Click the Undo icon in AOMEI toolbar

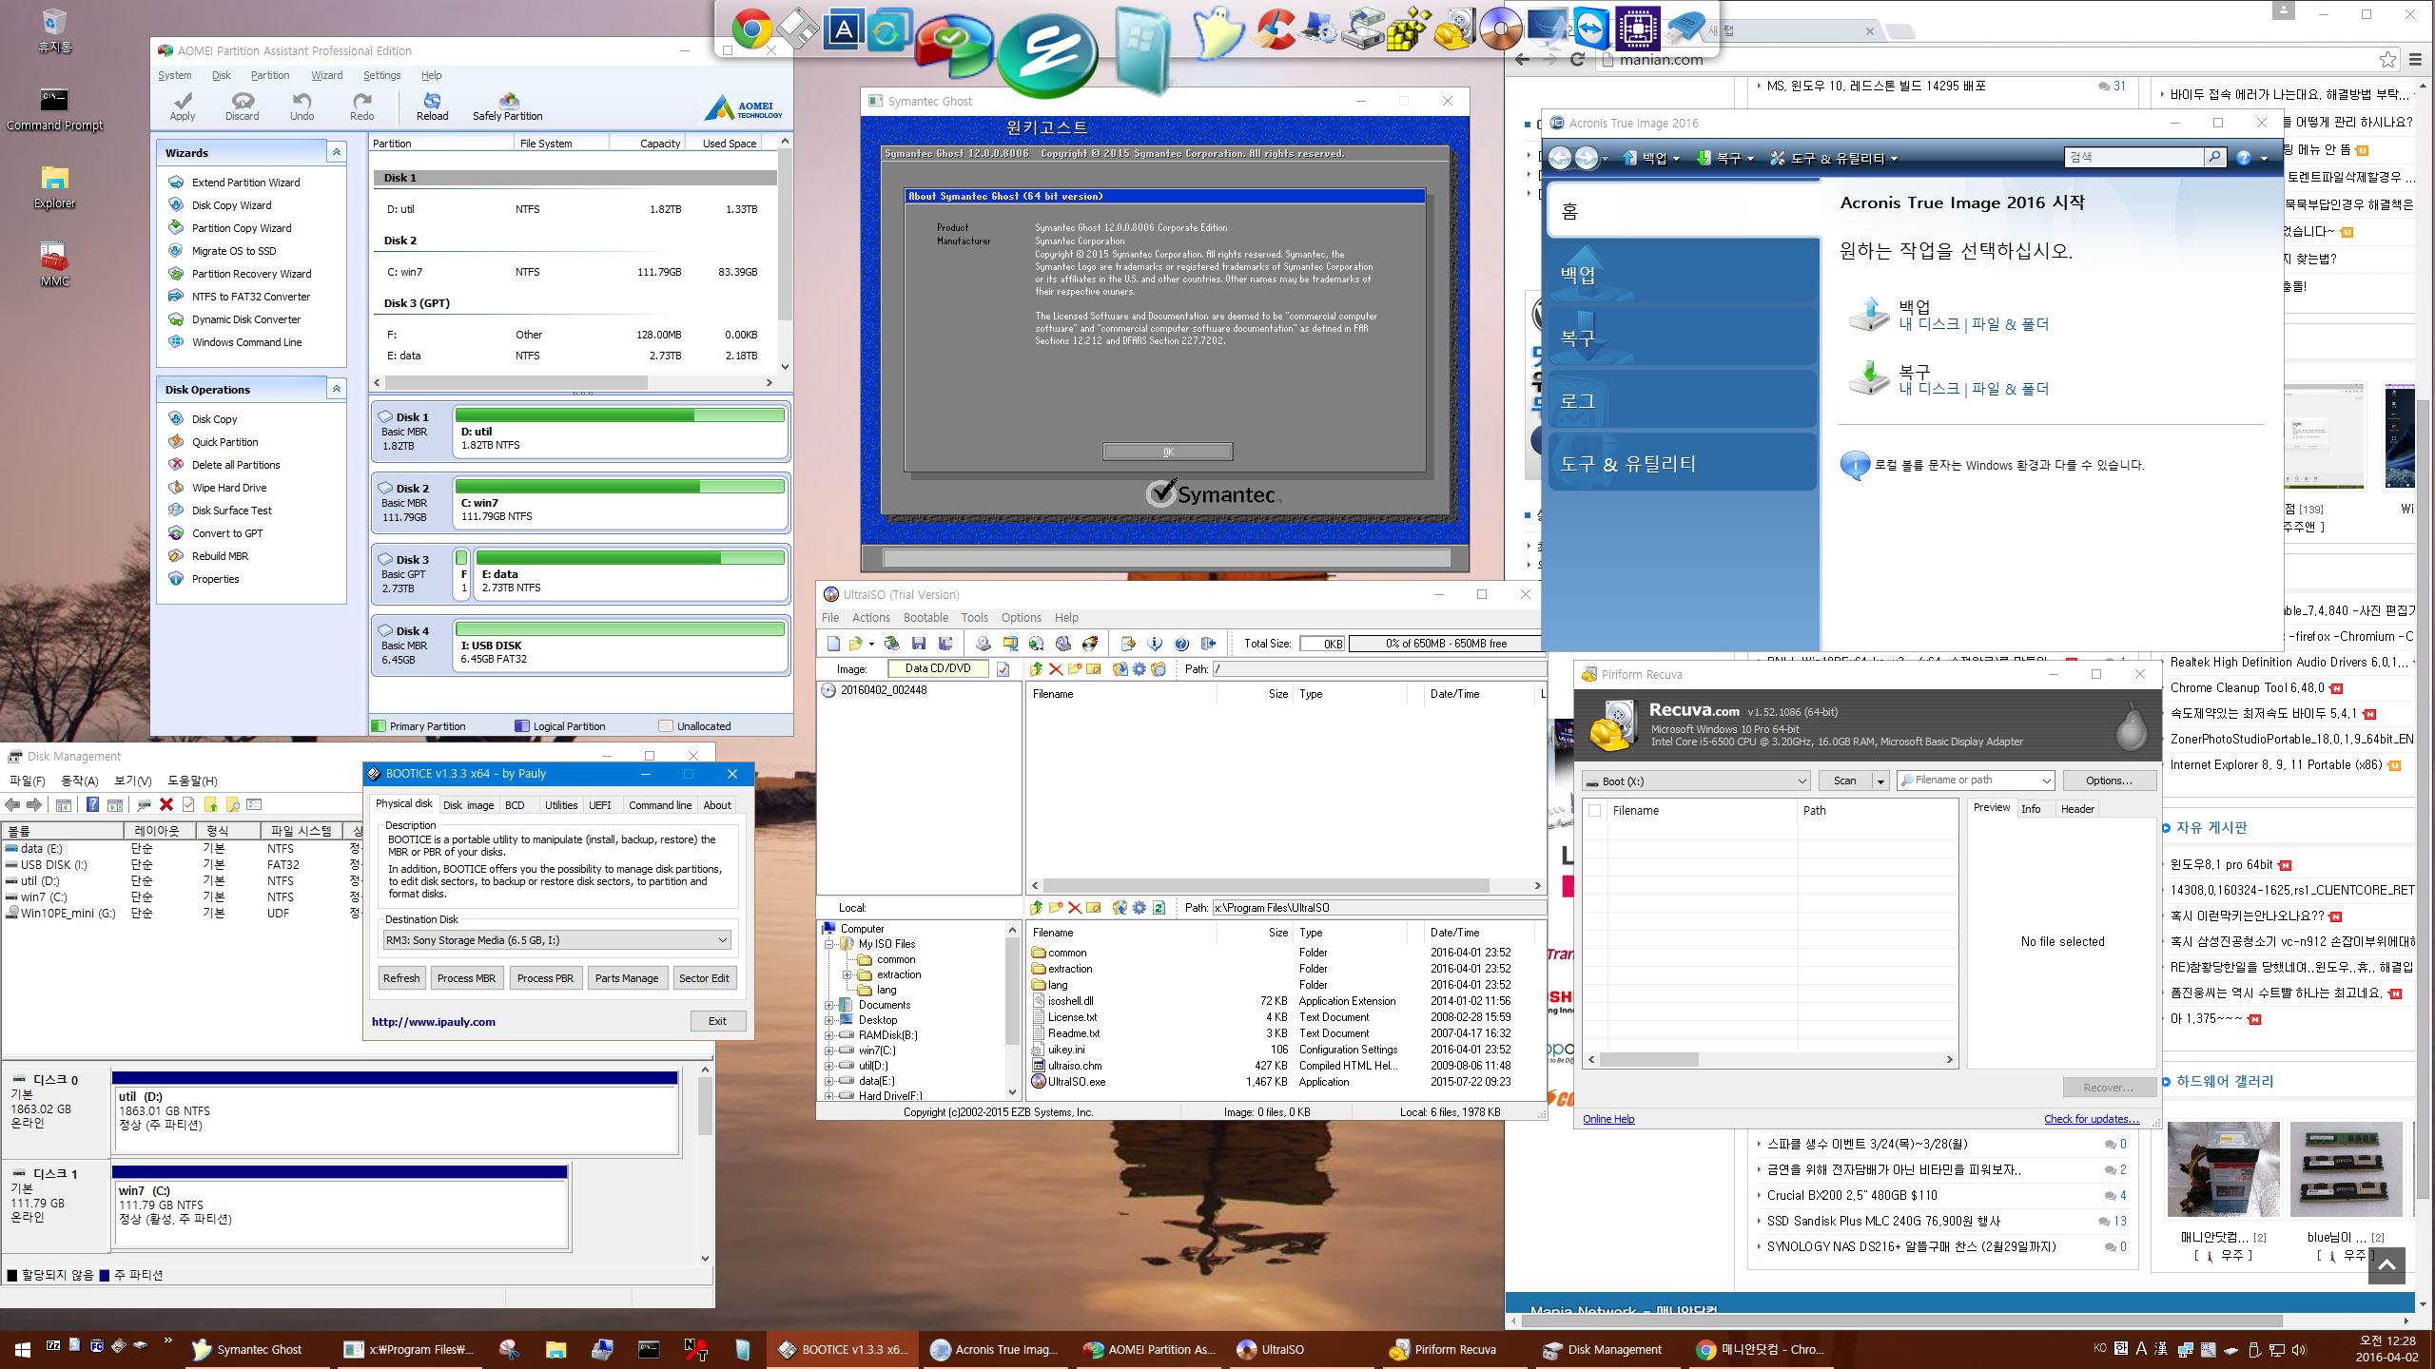(302, 106)
